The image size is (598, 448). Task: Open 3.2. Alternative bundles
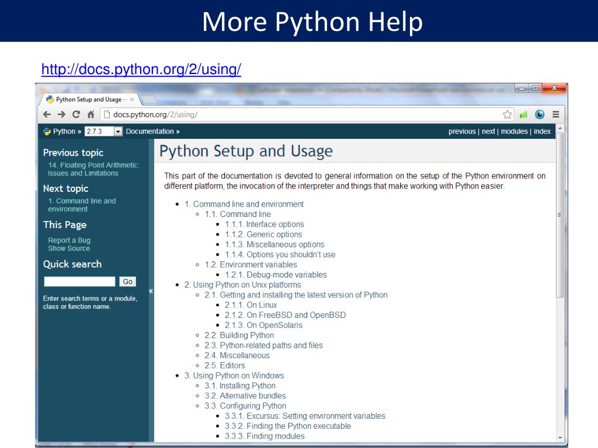245,396
